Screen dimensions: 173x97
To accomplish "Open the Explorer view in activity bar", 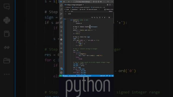I will 61,5.
